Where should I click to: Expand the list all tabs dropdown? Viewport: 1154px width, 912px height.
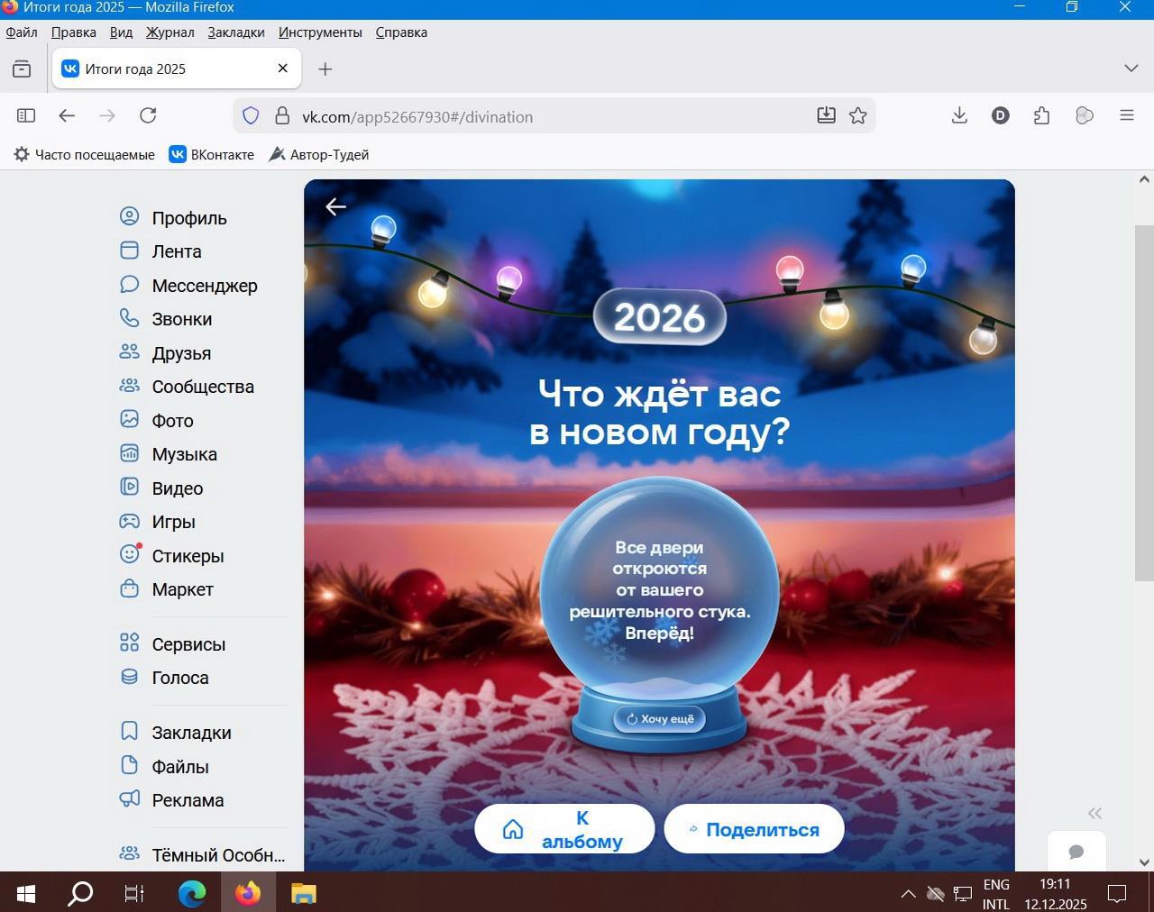tap(1131, 68)
